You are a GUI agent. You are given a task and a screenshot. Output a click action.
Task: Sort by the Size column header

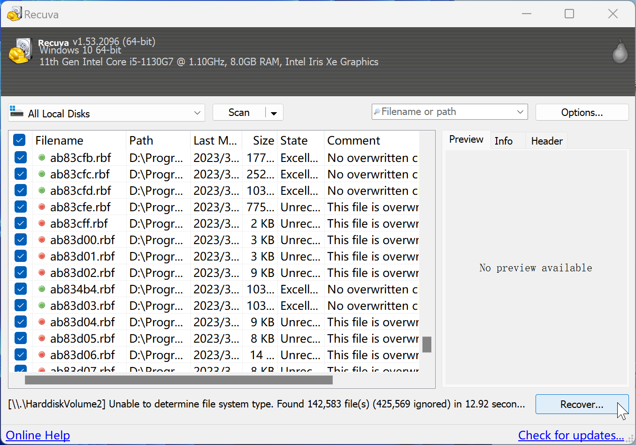click(260, 140)
